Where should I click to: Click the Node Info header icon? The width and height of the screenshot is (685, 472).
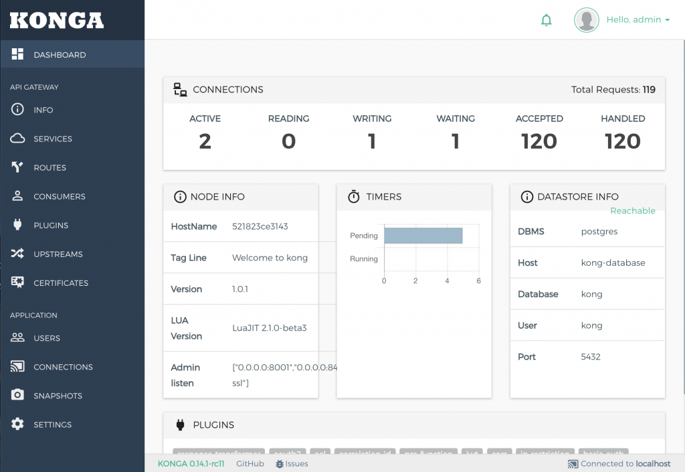pyautogui.click(x=180, y=197)
